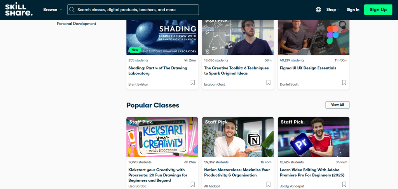Open the language globe icon
Image resolution: width=398 pixels, height=189 pixels.
(318, 10)
